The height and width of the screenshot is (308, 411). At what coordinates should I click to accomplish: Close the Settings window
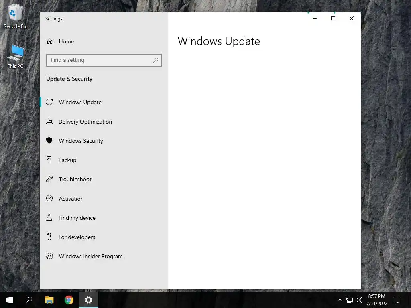[352, 18]
